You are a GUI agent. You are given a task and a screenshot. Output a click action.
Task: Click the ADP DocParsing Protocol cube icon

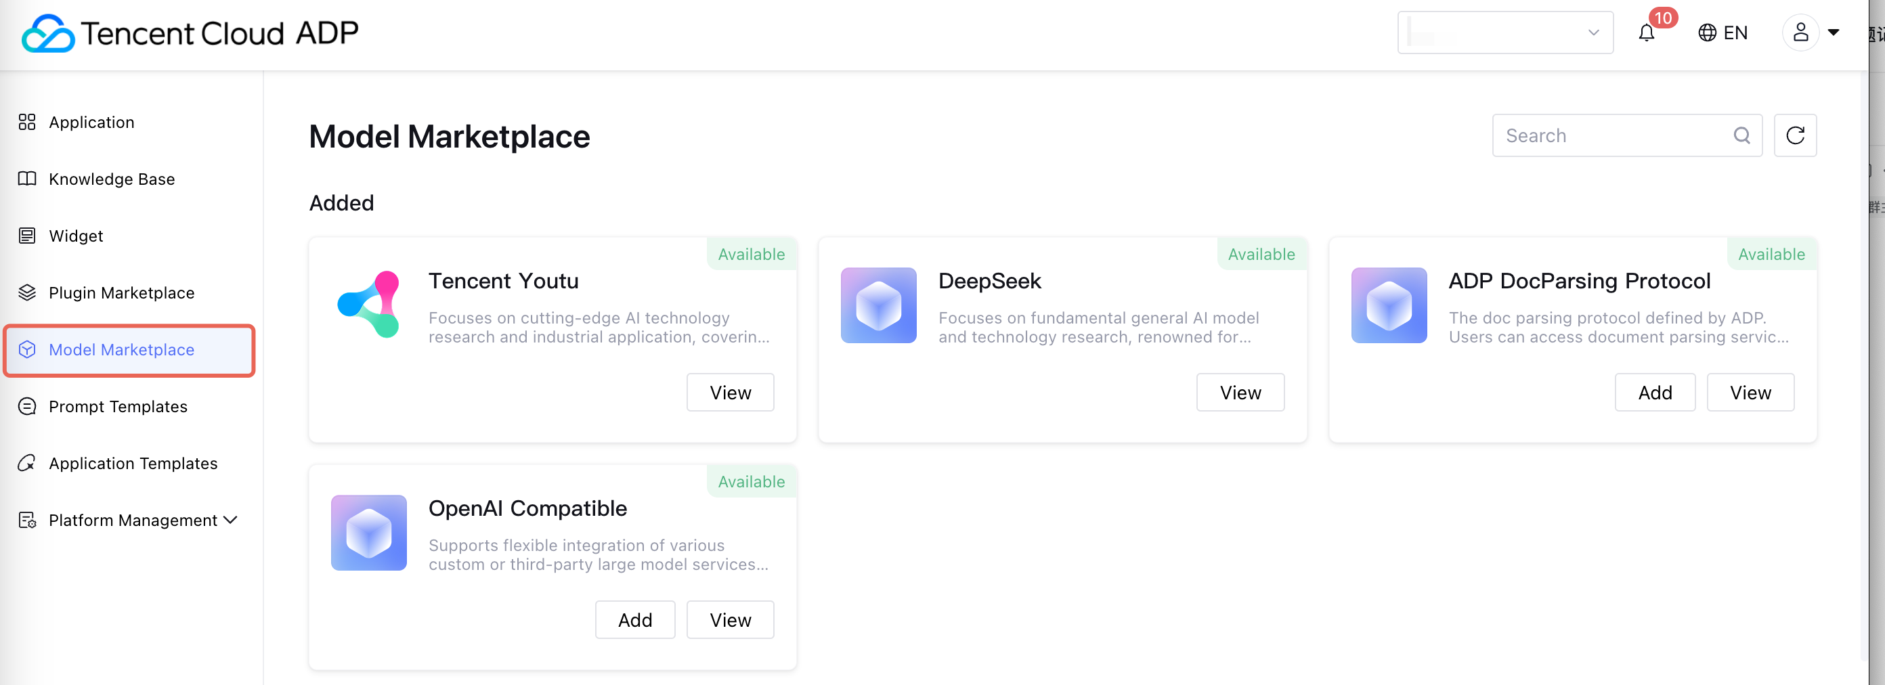(1388, 305)
